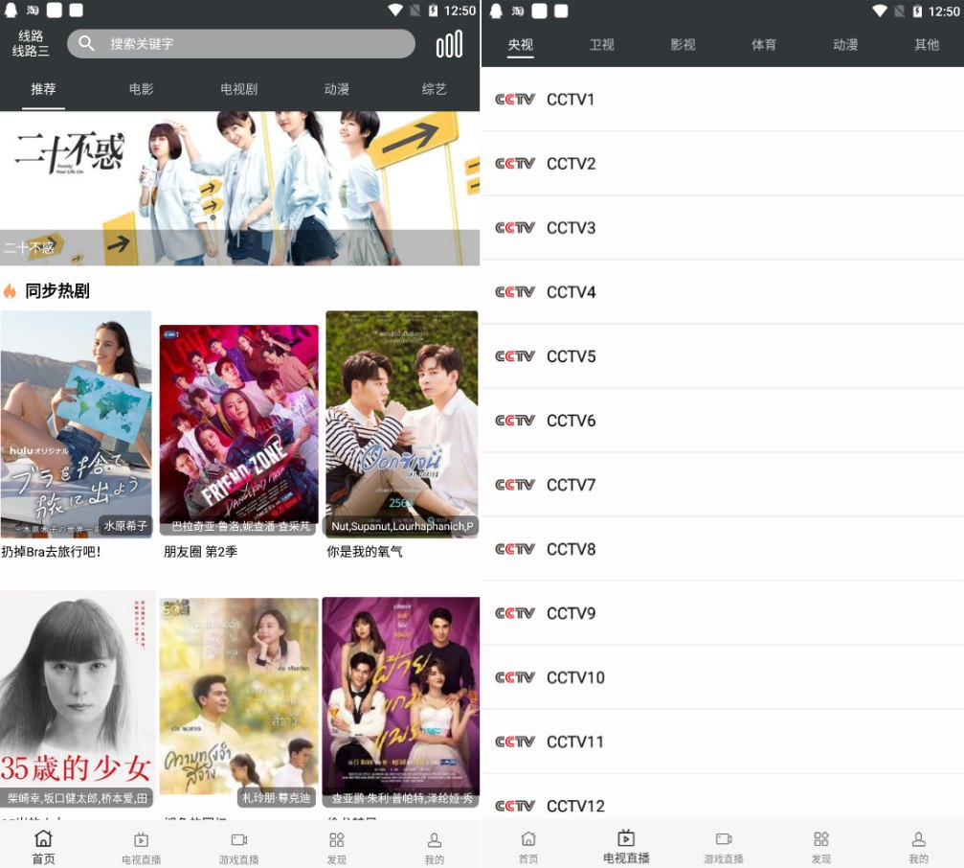Select the 体育 tab in live TV

(763, 44)
